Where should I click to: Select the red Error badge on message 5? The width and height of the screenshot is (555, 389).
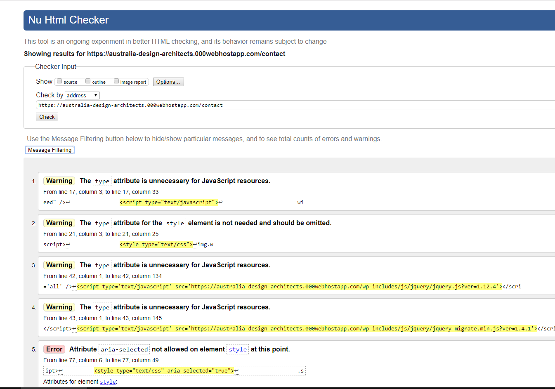(x=54, y=349)
